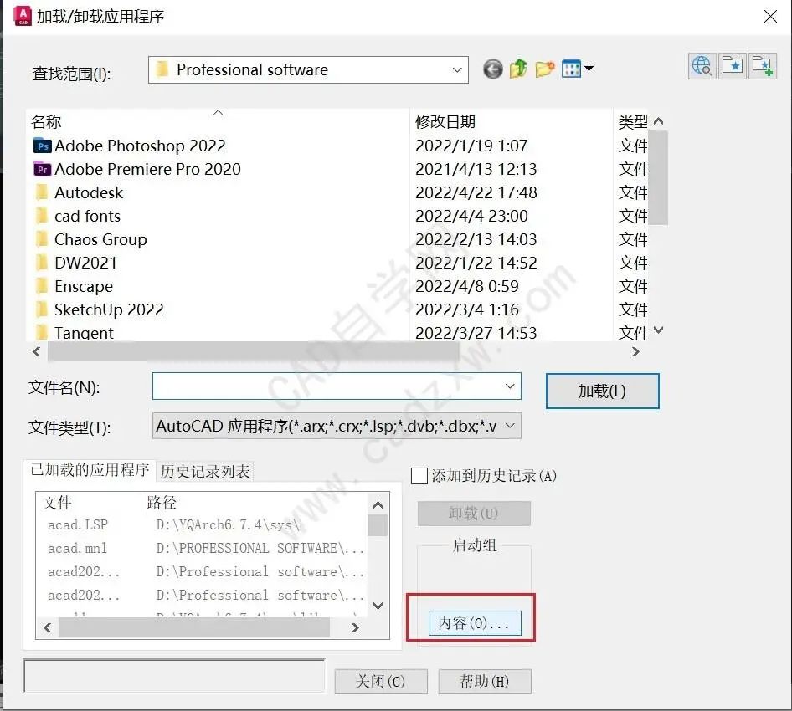Open the 文件名 dropdown arrow
The image size is (792, 711).
click(510, 386)
